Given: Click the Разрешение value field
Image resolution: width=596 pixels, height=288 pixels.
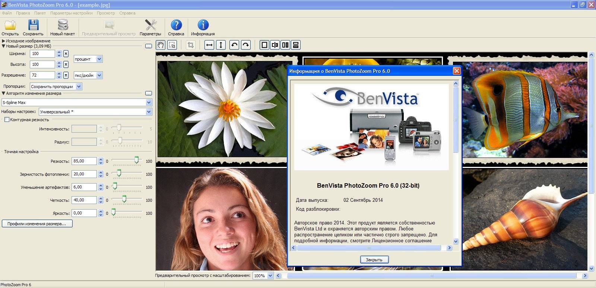Looking at the screenshot, I should tap(42, 75).
